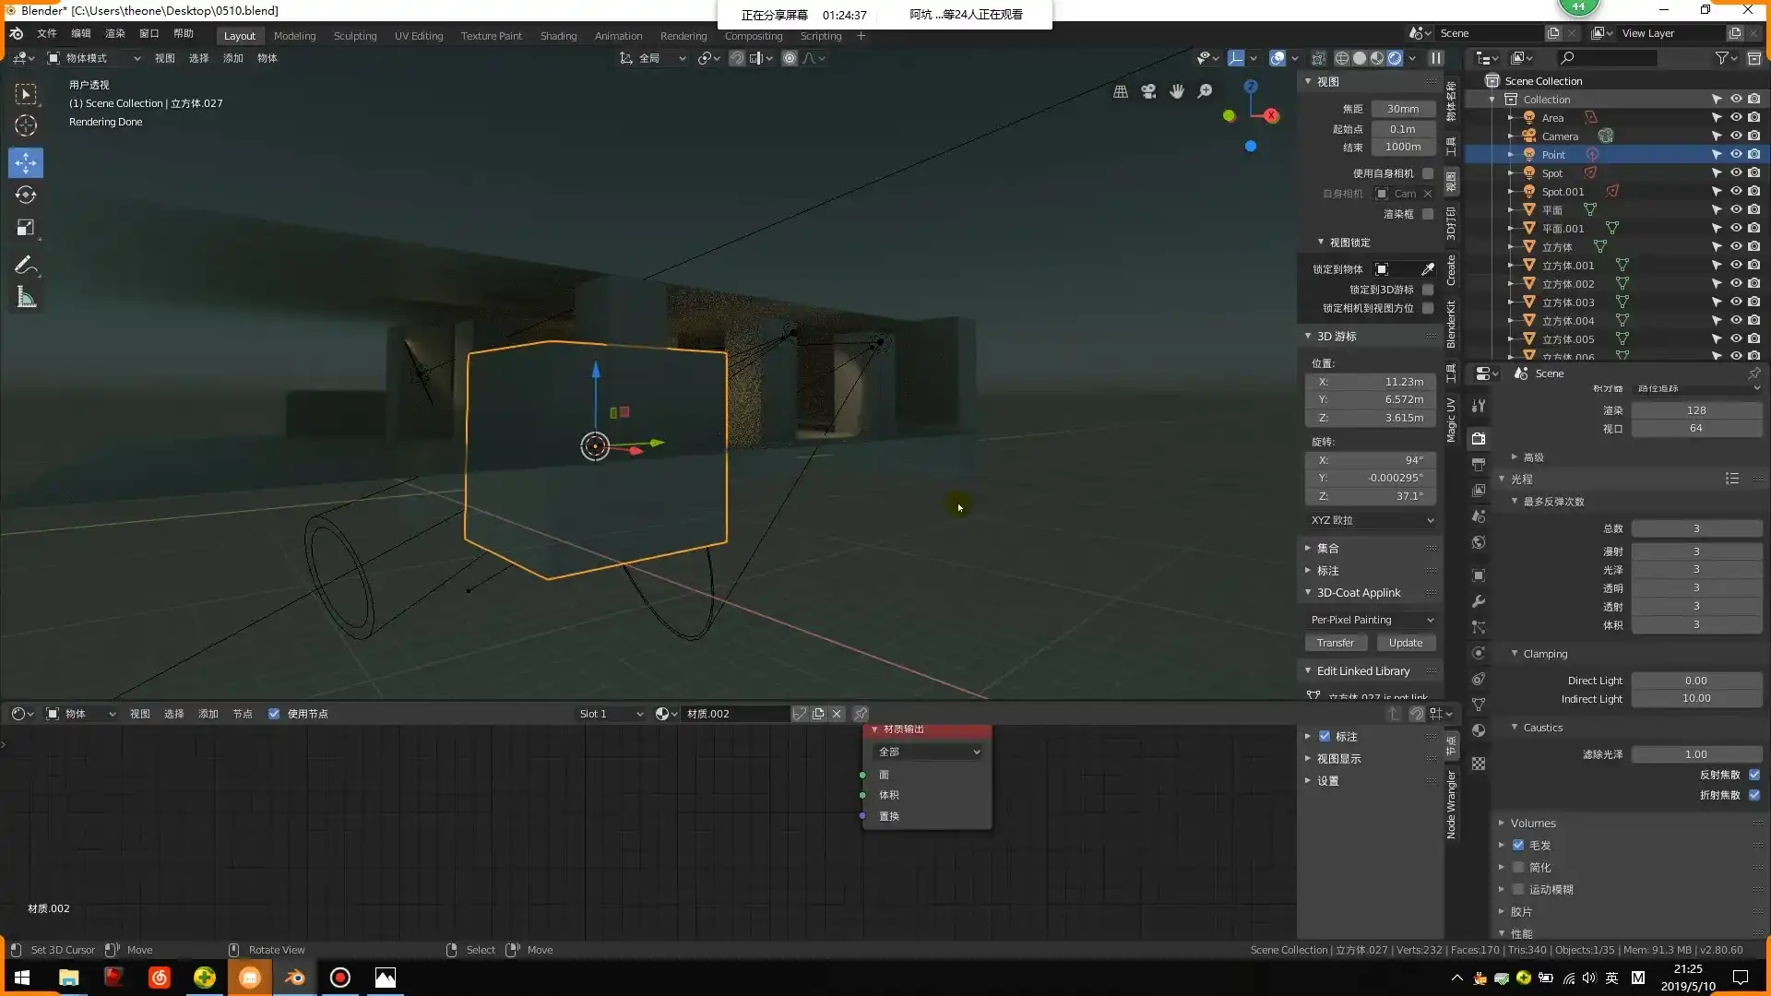Click the Transfer button

1335,643
